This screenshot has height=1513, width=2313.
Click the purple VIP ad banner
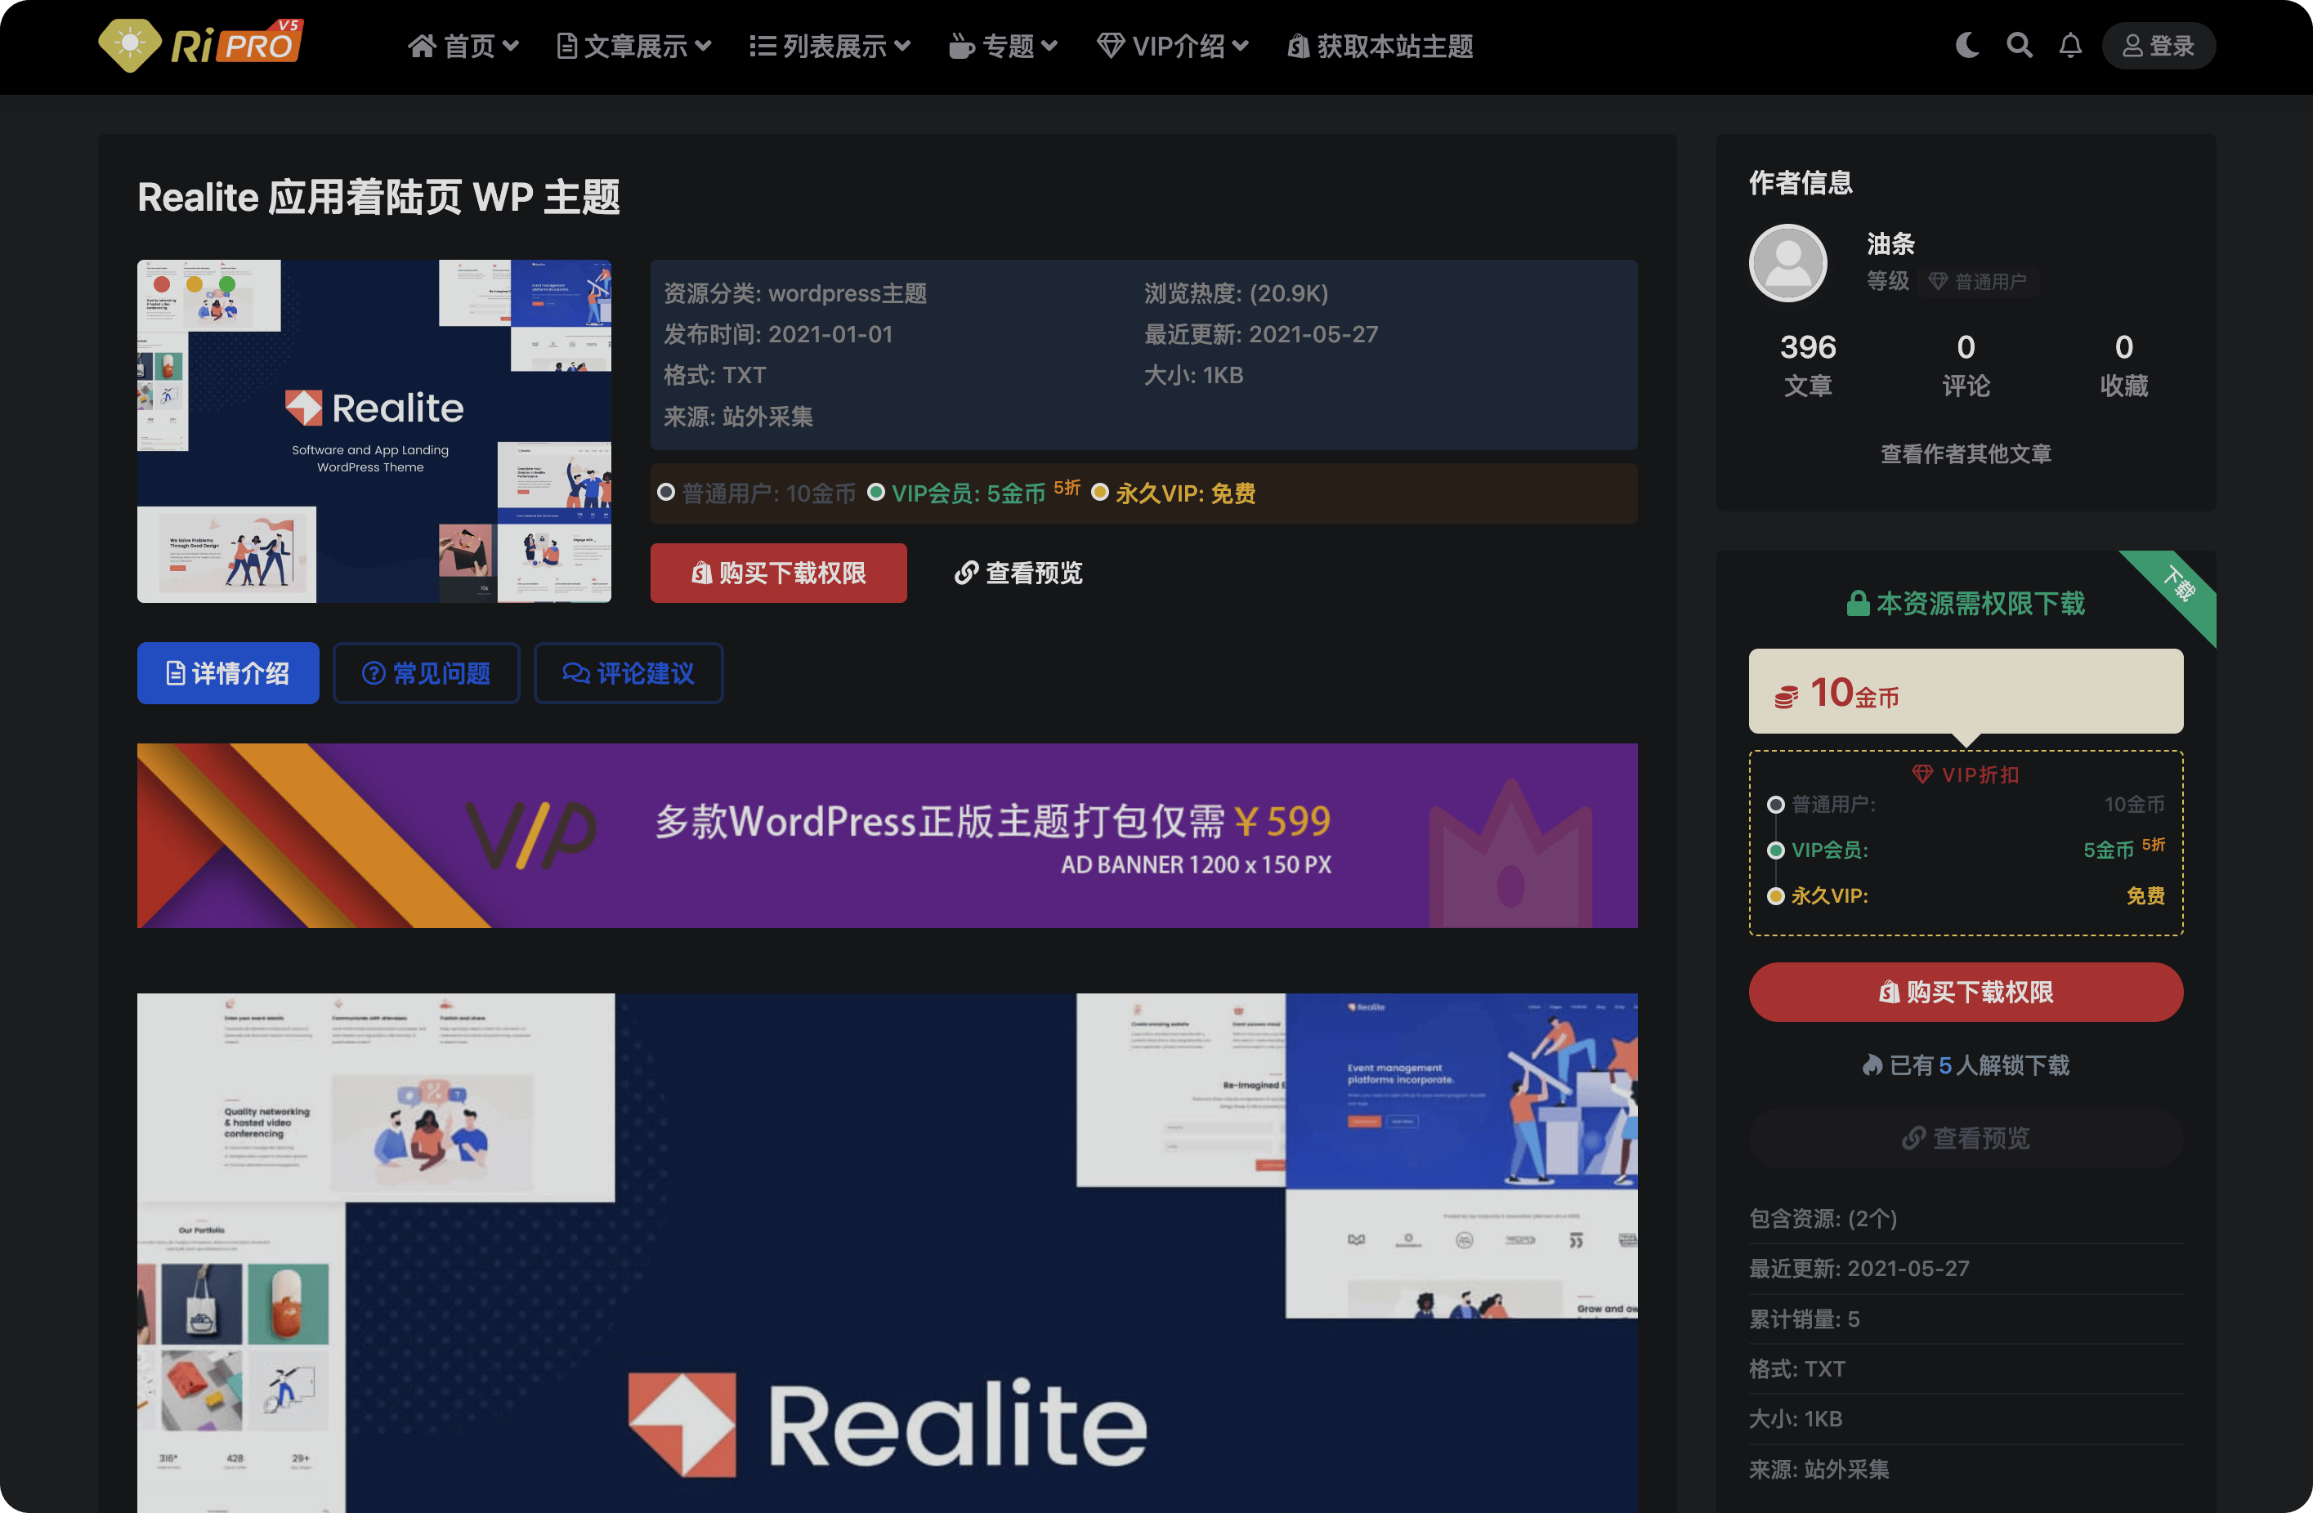(x=888, y=835)
